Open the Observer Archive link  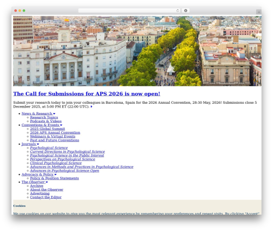37,186
